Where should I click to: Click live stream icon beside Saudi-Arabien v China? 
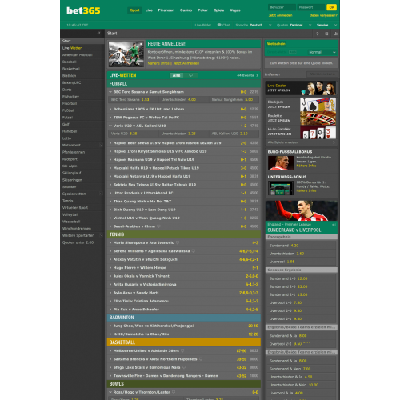[x=158, y=226]
